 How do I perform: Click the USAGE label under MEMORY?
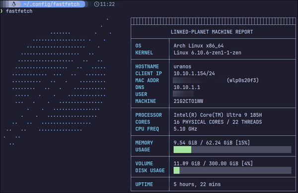pos(143,149)
